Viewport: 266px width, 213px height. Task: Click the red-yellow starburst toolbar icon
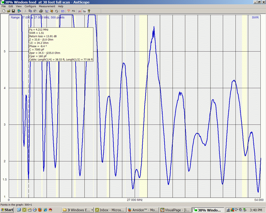coord(52,11)
